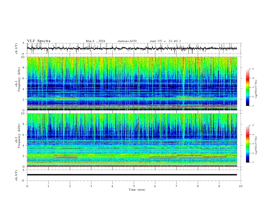Screen dimensions: 271x209
Task: Select the "Mar.6 , 2024" date label
Action: click(x=95, y=41)
